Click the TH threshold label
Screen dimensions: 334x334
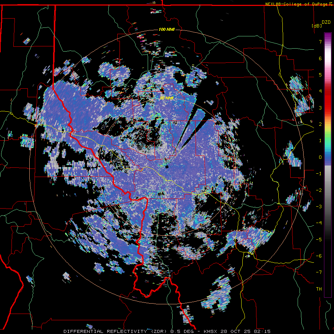319,289
